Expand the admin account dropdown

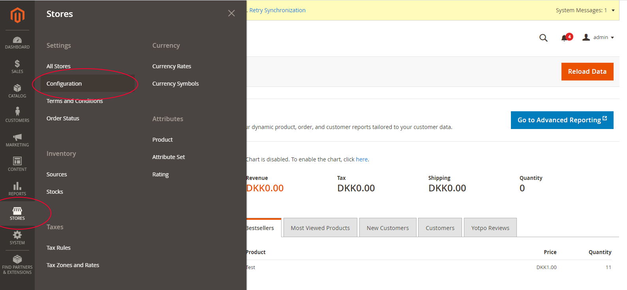tap(599, 37)
